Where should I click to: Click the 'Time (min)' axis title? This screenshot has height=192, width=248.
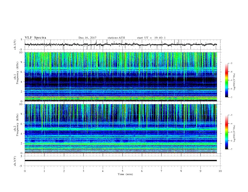click(x=125, y=174)
